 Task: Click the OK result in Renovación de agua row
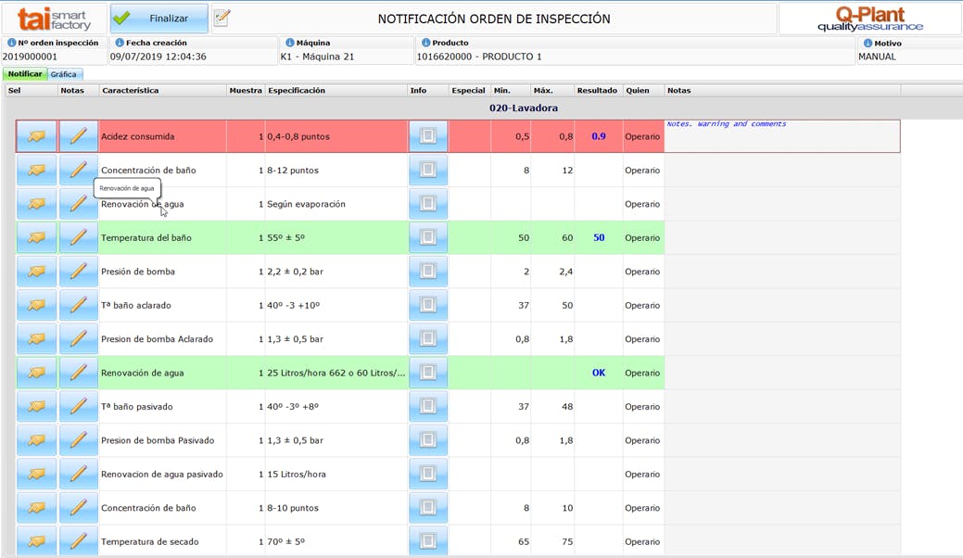(x=599, y=373)
